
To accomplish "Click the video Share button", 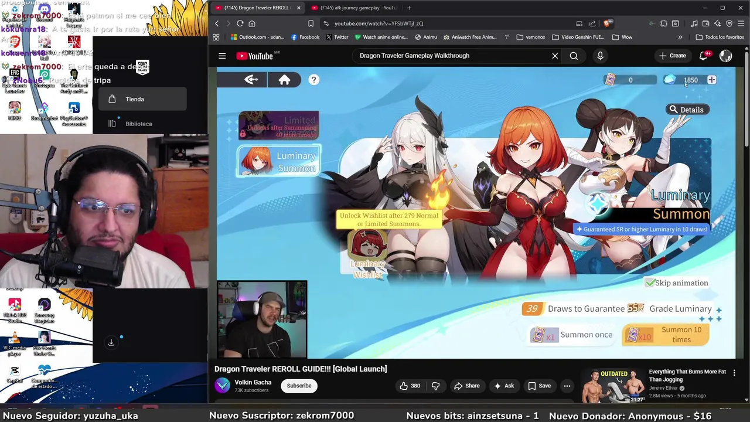I will (x=466, y=386).
